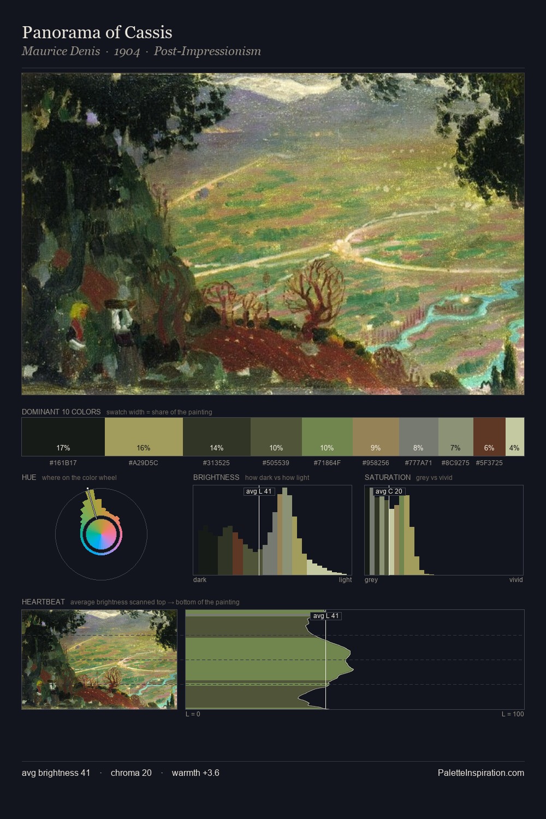The image size is (546, 819).
Task: Click 'grey vs vivid' caption
Action: [434, 478]
